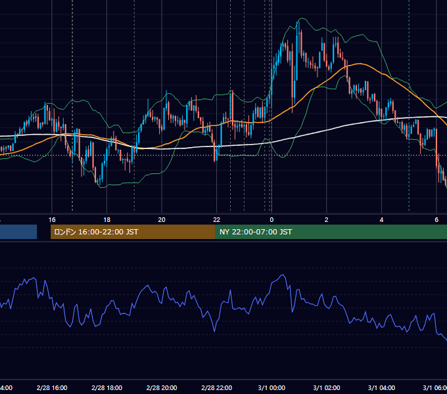The height and width of the screenshot is (394, 447).
Task: Select the 2/28 16:00 time label
Action: [x=52, y=387]
